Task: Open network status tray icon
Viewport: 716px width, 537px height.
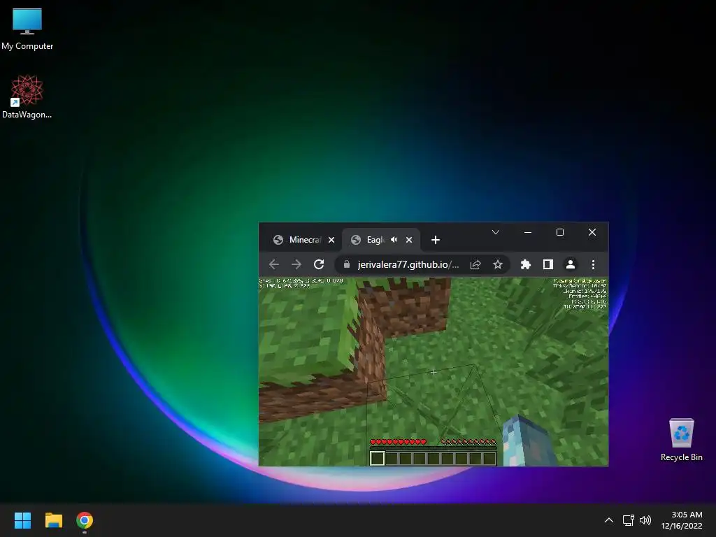Action: pos(629,520)
